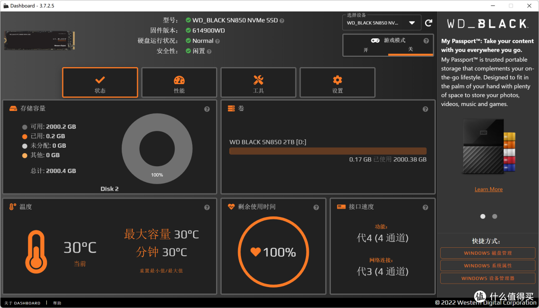Screen dimensions: 539x308
Task: Reset min/max temperature via 重置最小值/最大值
Action: tap(161, 271)
